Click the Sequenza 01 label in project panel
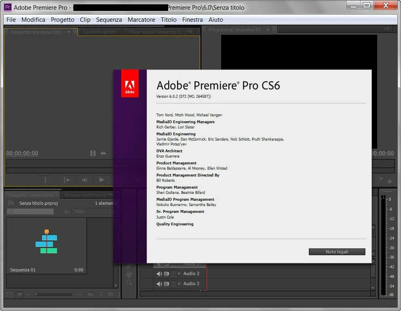This screenshot has width=401, height=311. tap(23, 270)
